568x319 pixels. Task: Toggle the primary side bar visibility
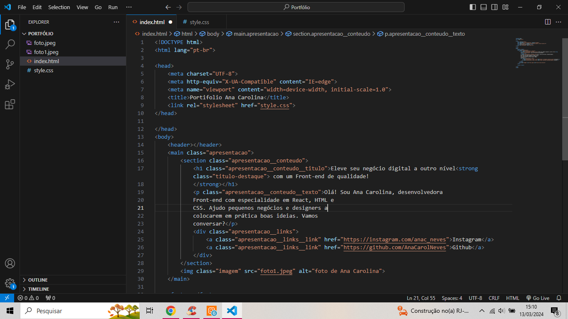(473, 7)
